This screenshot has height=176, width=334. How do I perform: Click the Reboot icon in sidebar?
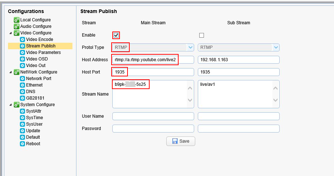pos(22,144)
